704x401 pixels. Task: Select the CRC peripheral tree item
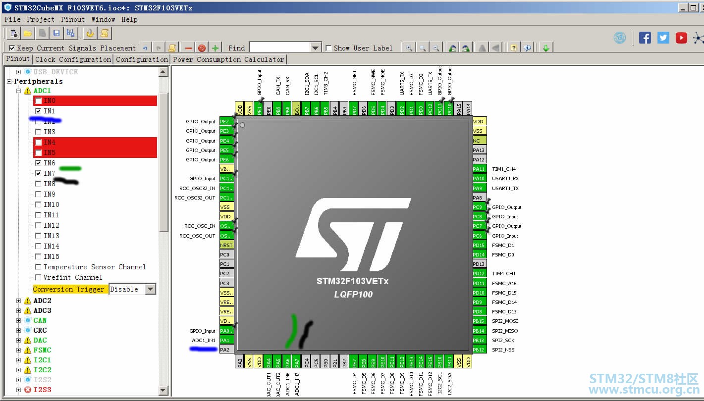coord(40,330)
